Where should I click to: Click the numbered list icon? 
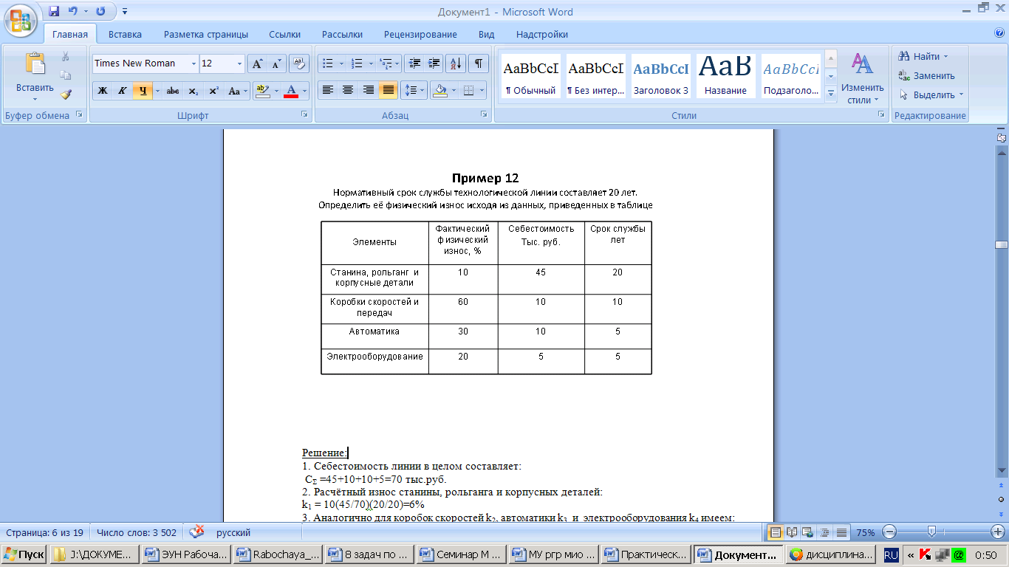coord(356,63)
